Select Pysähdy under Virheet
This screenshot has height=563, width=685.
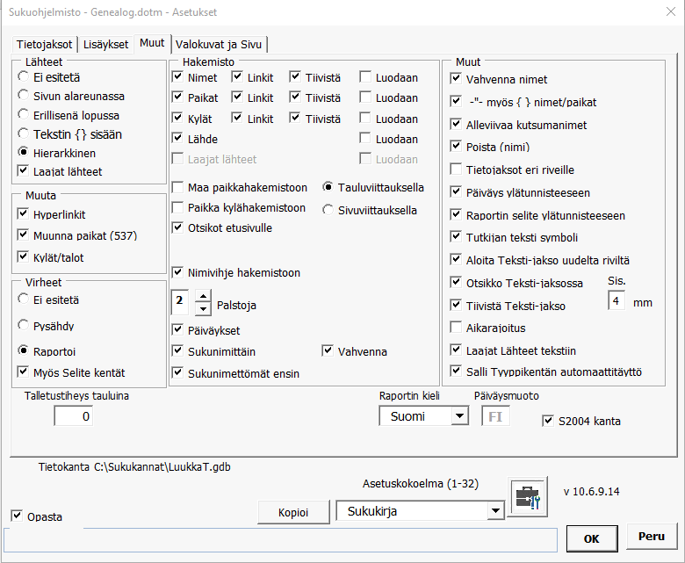click(x=24, y=325)
